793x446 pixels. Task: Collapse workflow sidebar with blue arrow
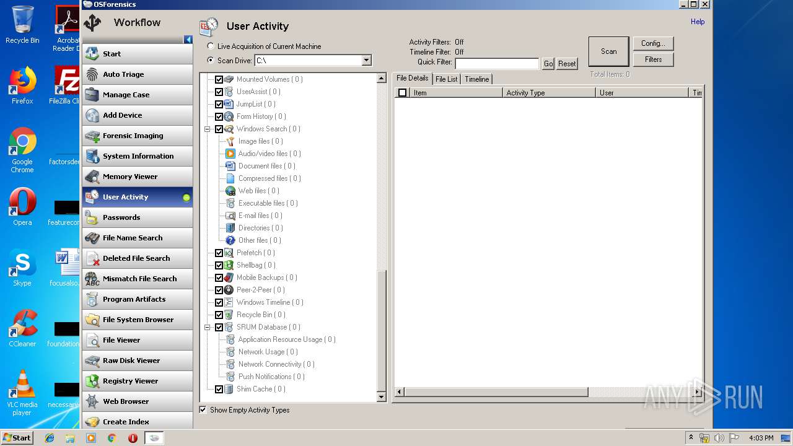pyautogui.click(x=188, y=40)
